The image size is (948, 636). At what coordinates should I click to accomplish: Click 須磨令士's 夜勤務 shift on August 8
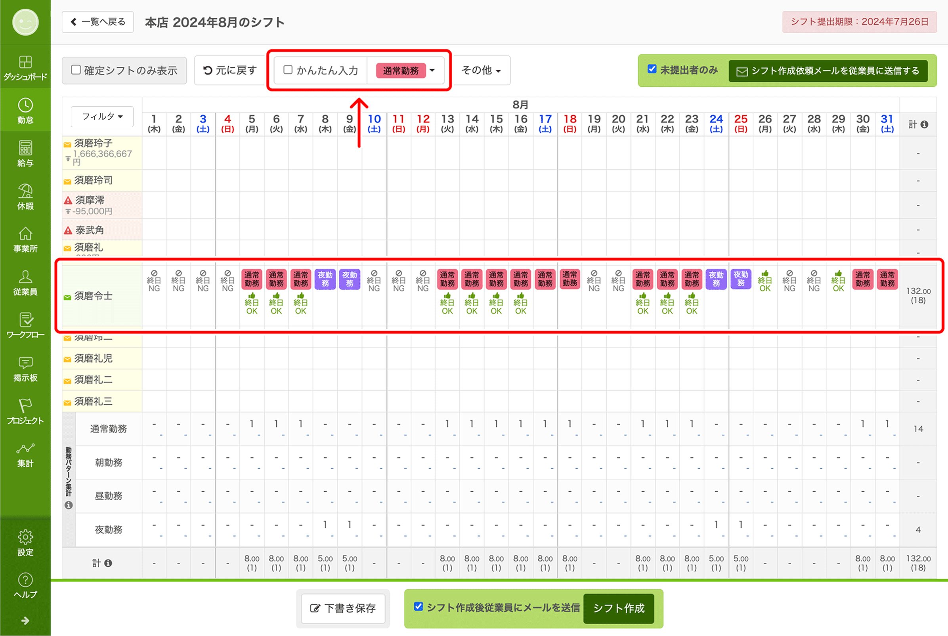[325, 279]
